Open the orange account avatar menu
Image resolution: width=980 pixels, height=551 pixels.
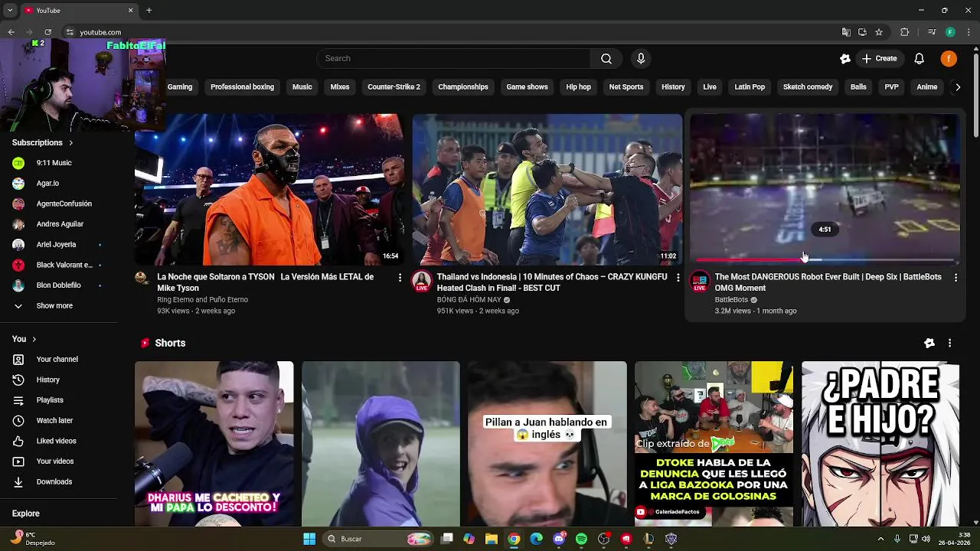[949, 59]
